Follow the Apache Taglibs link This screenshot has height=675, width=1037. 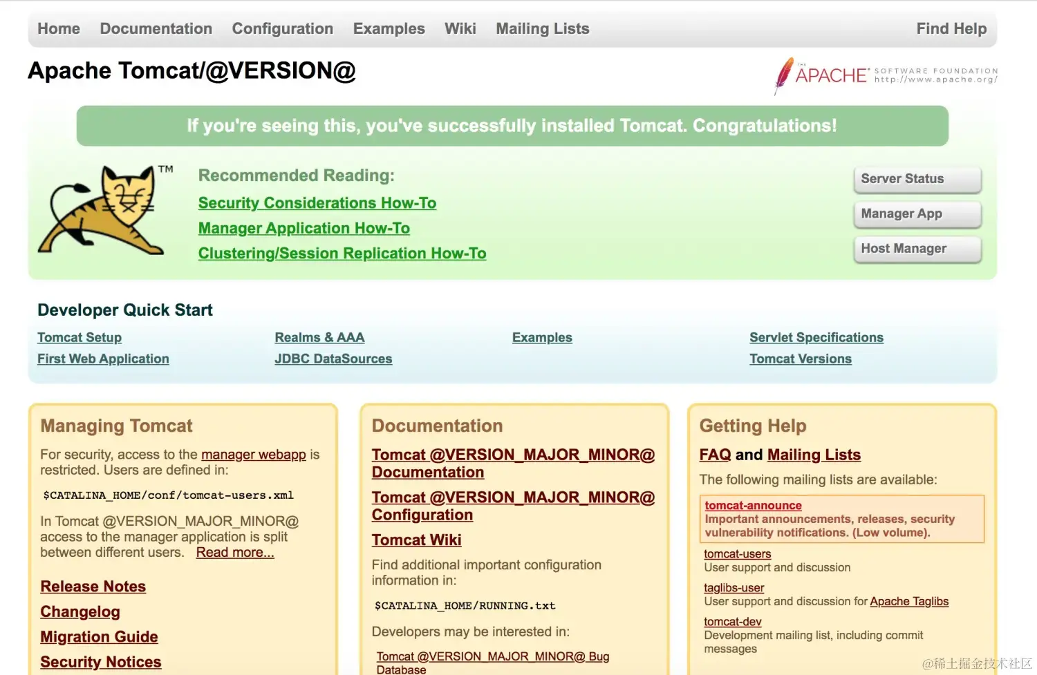pos(909,602)
